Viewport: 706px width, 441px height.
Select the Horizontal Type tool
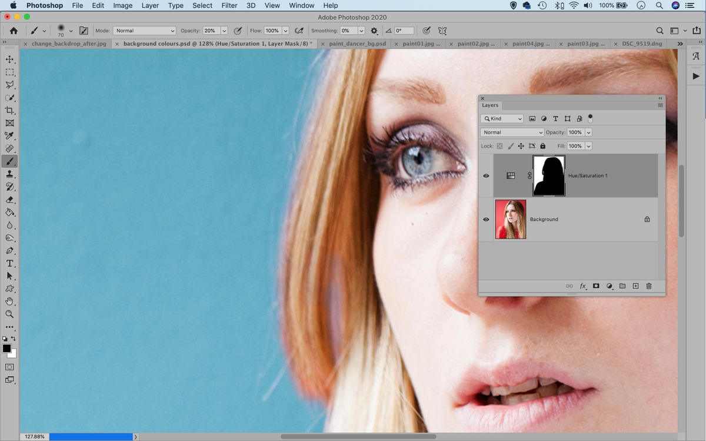pyautogui.click(x=9, y=263)
